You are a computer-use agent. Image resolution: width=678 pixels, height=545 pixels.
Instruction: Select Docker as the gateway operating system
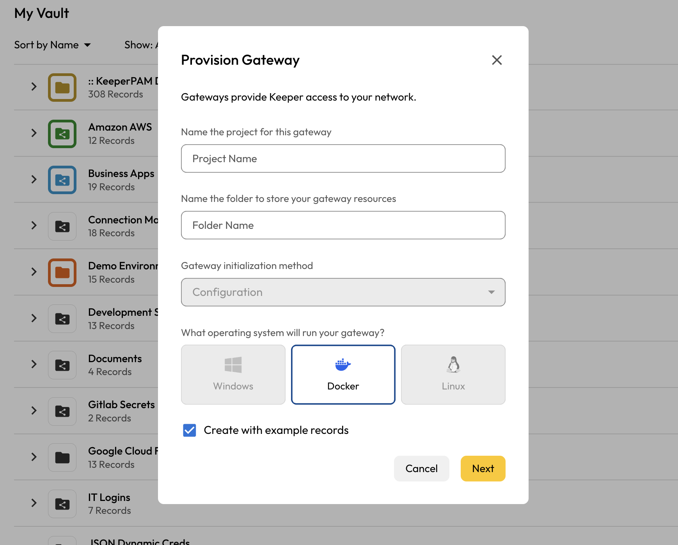[343, 374]
